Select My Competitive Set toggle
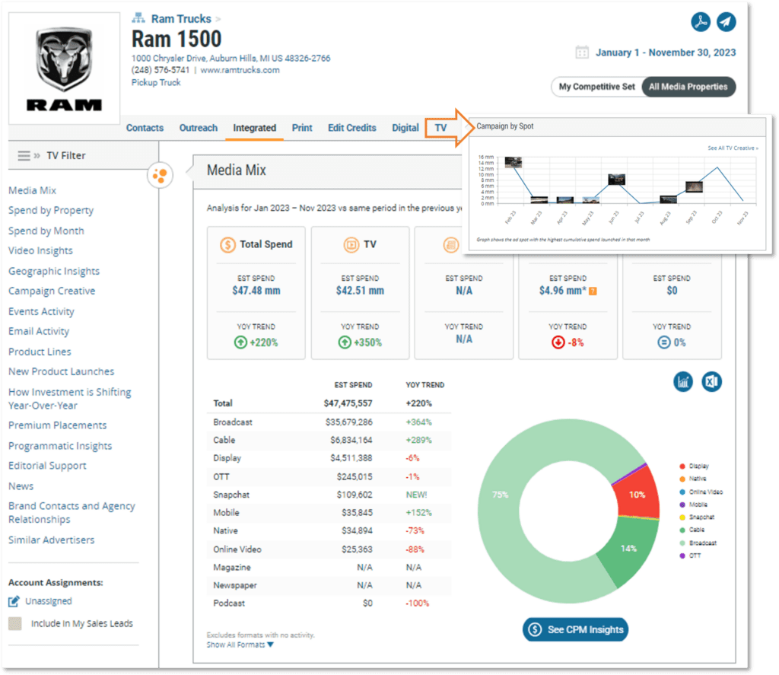 596,87
